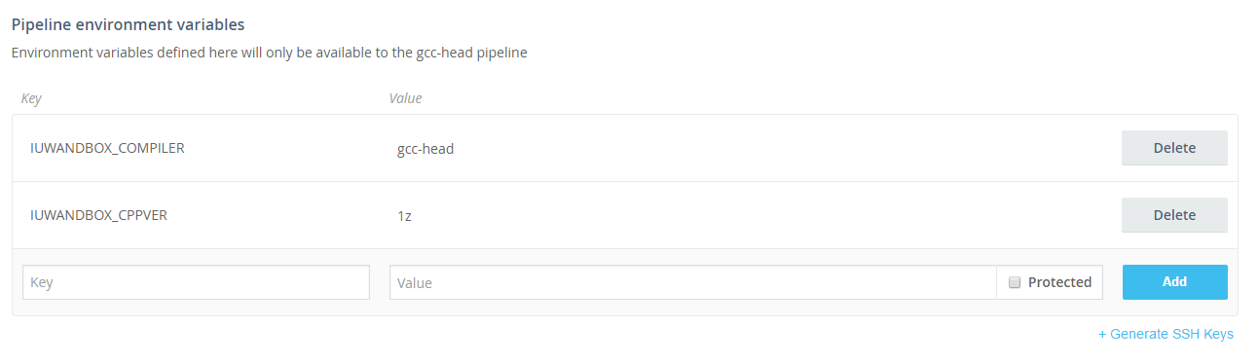This screenshot has width=1259, height=364.
Task: Delete the IUWANDBOX_COMPILER variable
Action: (1174, 148)
